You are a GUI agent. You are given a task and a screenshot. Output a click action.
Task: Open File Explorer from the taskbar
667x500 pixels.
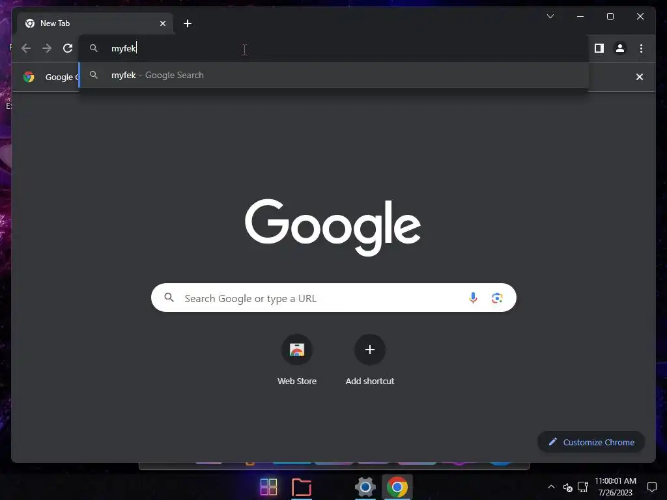[302, 487]
